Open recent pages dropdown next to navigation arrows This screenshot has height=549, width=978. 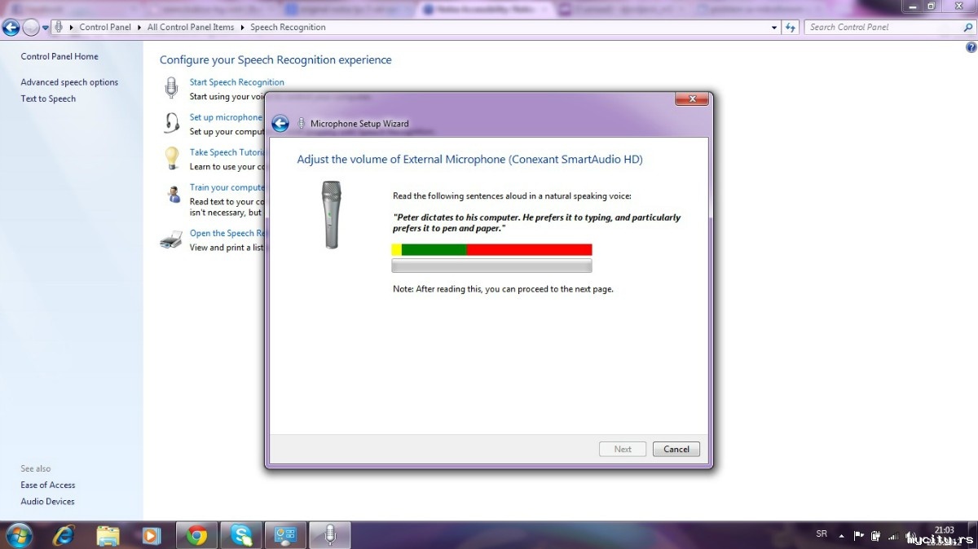[46, 27]
